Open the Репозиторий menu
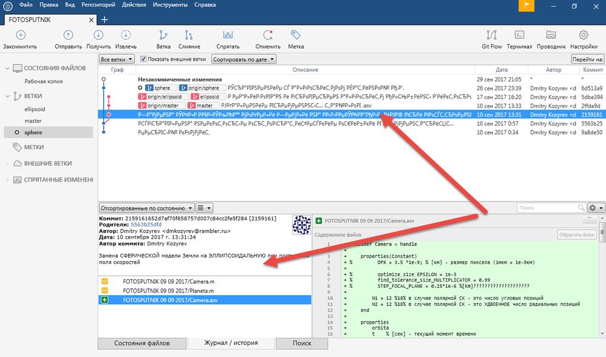606x357 pixels. (x=98, y=5)
